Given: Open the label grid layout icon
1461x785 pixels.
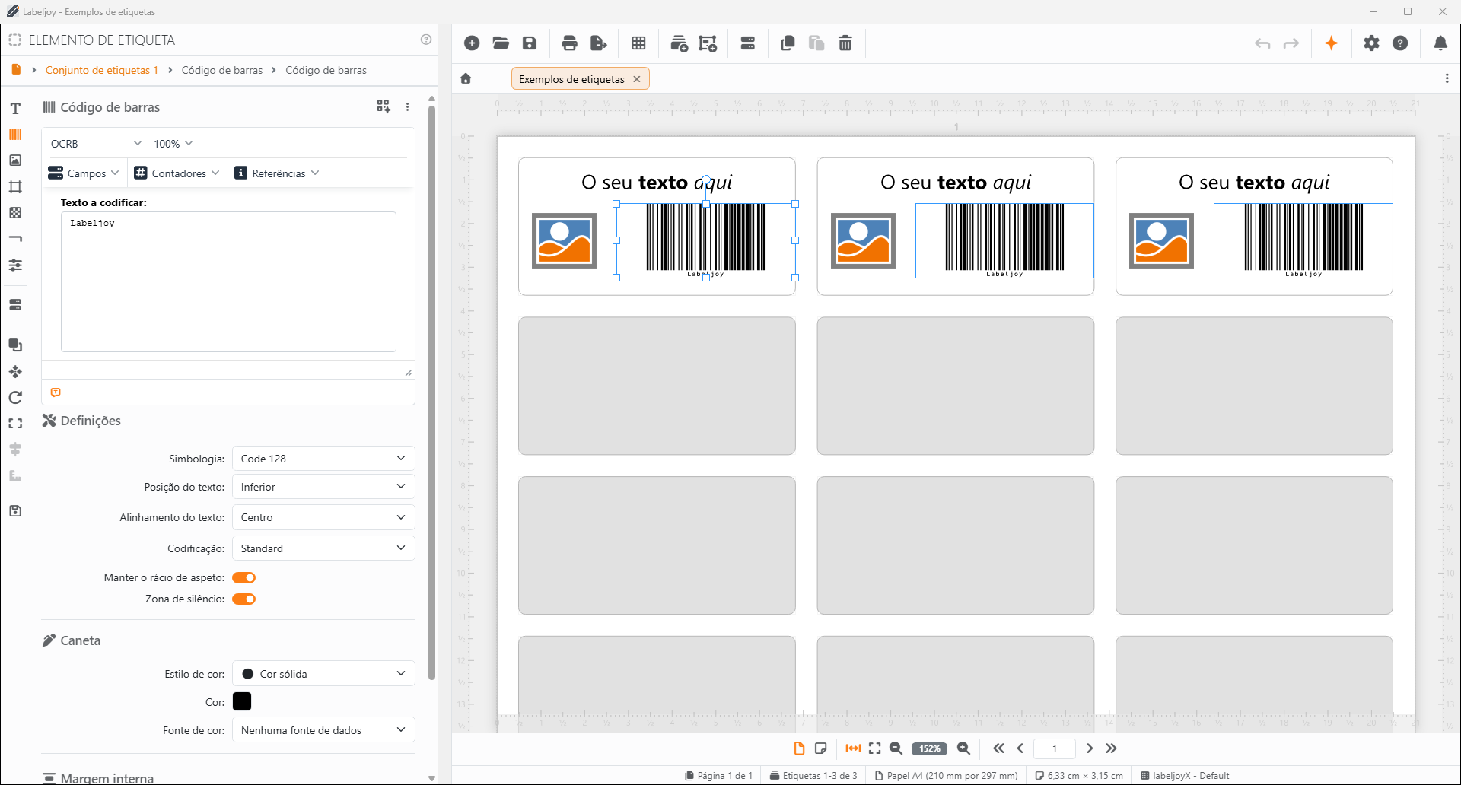Looking at the screenshot, I should 638,43.
